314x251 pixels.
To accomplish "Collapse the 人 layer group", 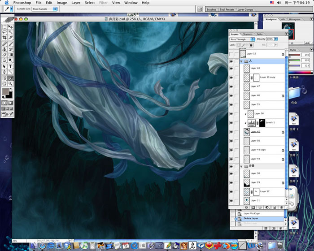I will tap(241, 61).
